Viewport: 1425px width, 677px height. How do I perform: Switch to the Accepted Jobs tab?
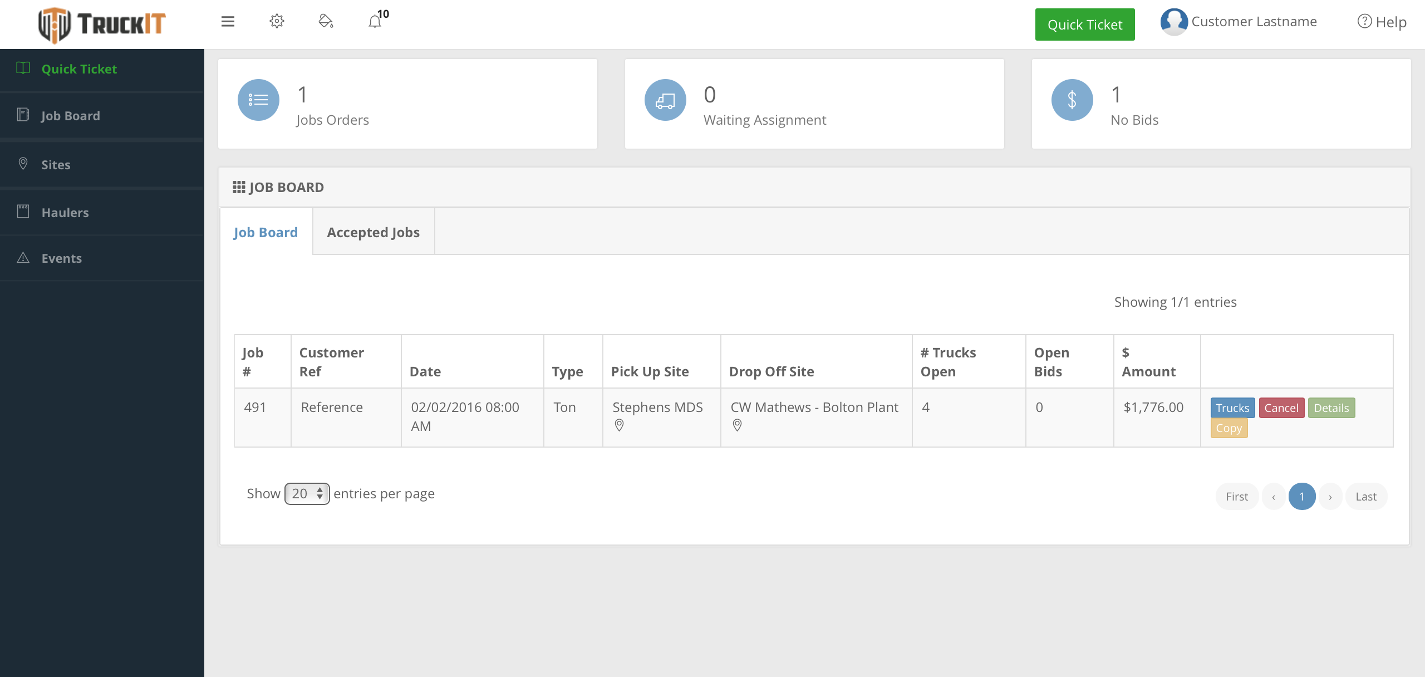coord(373,233)
